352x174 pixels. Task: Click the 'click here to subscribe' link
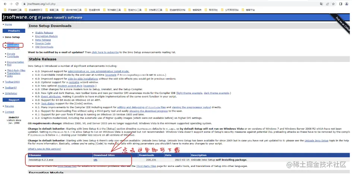click(105, 52)
